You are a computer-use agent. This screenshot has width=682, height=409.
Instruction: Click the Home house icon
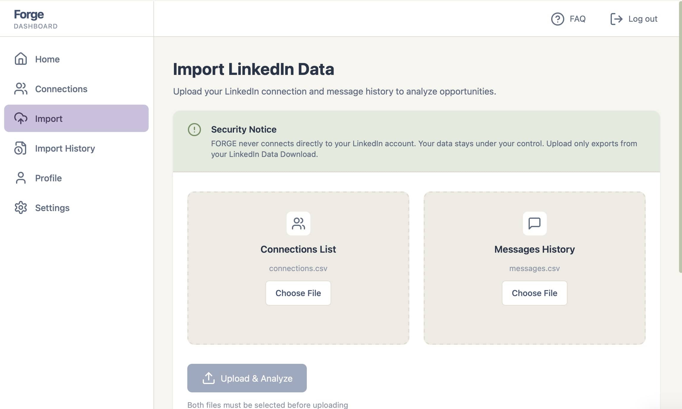21,59
